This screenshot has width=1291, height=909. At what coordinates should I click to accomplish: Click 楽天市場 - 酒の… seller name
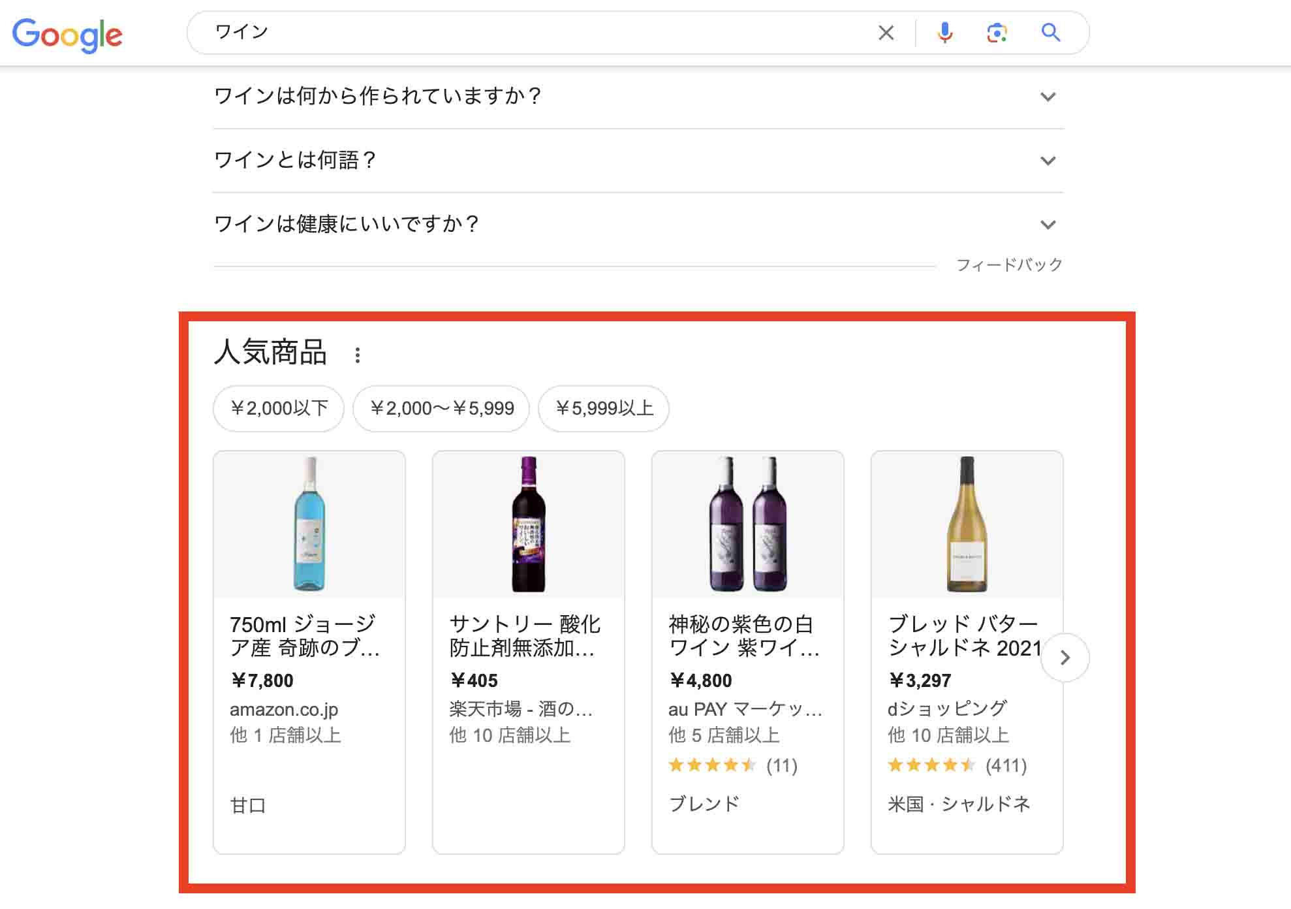click(521, 709)
